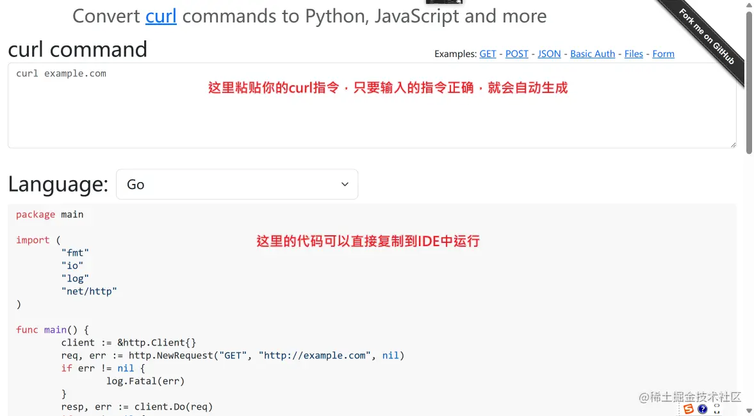Click the "func main() {" code line
Viewport: 754px width, 416px height.
tap(53, 330)
